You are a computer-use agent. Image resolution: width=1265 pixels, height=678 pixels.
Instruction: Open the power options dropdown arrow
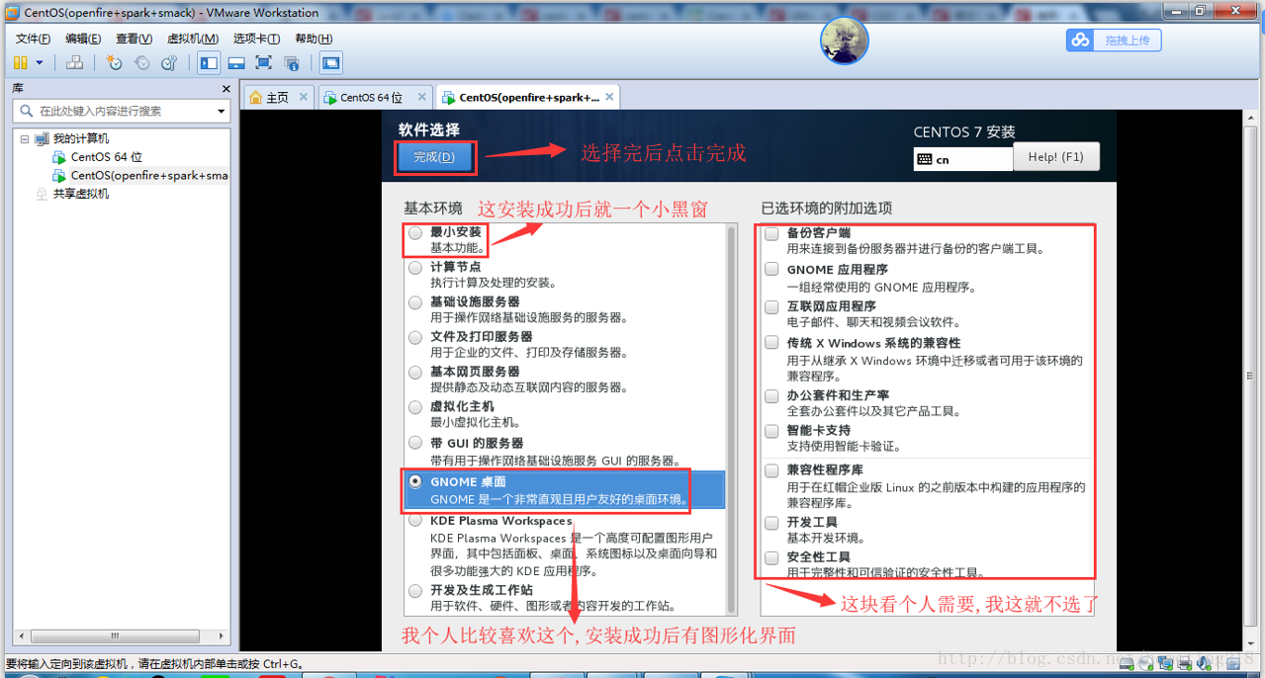click(x=40, y=63)
